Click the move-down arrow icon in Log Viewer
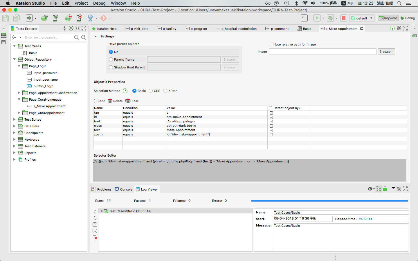Viewport: 418px width, 261px height. point(95,231)
